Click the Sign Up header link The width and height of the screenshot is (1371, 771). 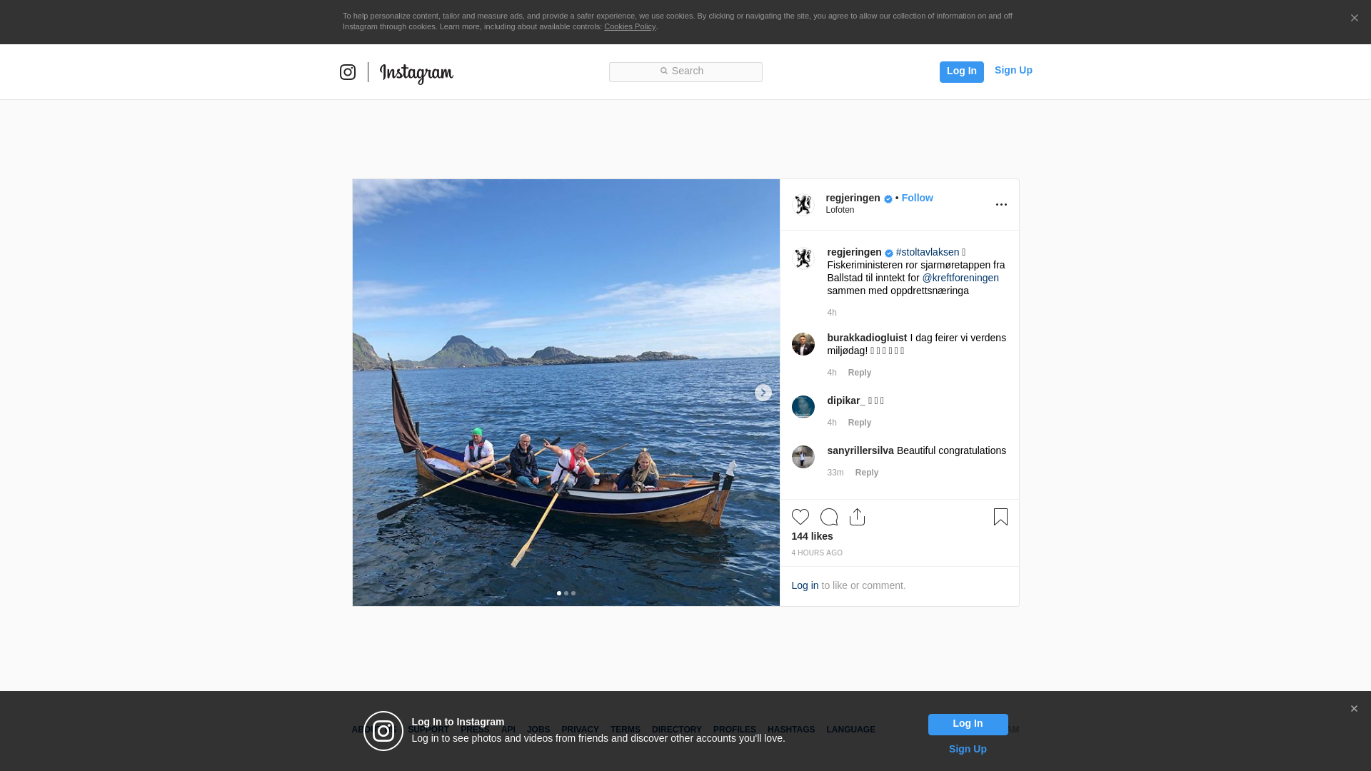click(1013, 70)
